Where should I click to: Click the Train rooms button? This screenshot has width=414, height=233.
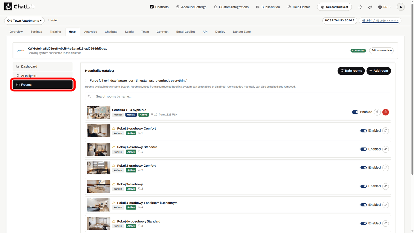pyautogui.click(x=351, y=71)
